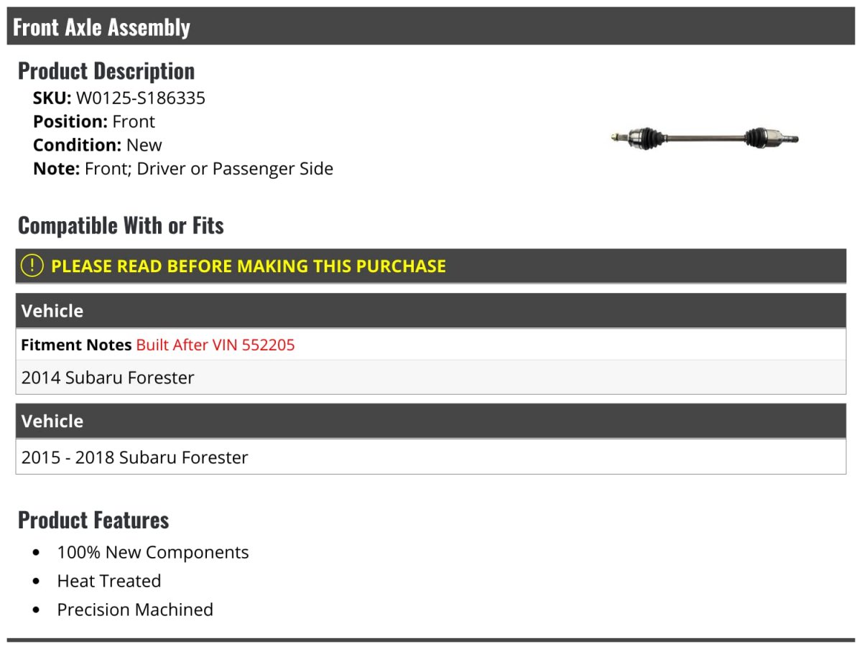Click the Heat Treated bullet item

(109, 581)
